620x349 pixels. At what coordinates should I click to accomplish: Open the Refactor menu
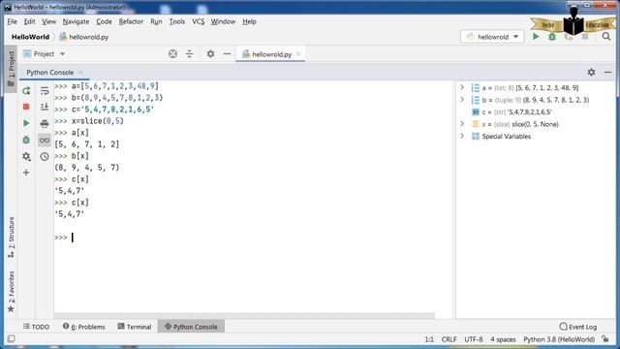pyautogui.click(x=131, y=21)
